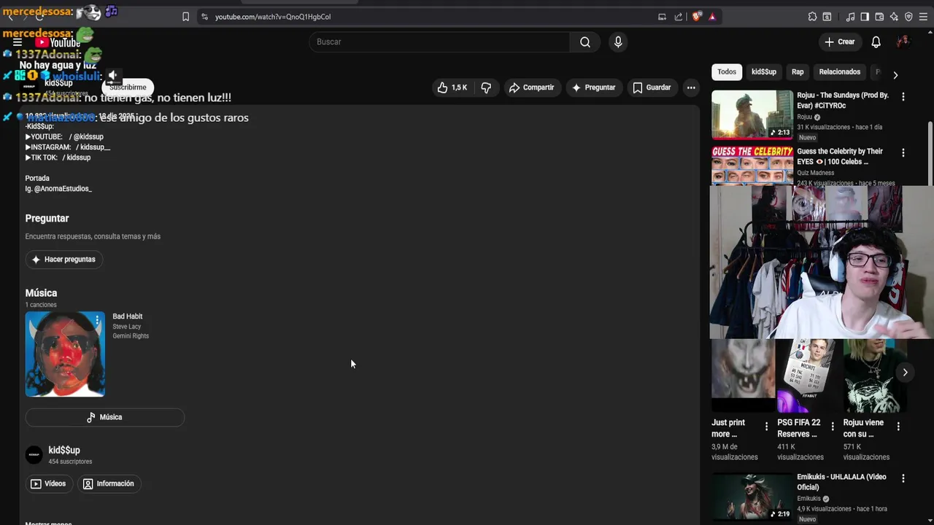Open options for Rojuu The Sundays video
Viewport: 934px width, 525px height.
coord(903,96)
